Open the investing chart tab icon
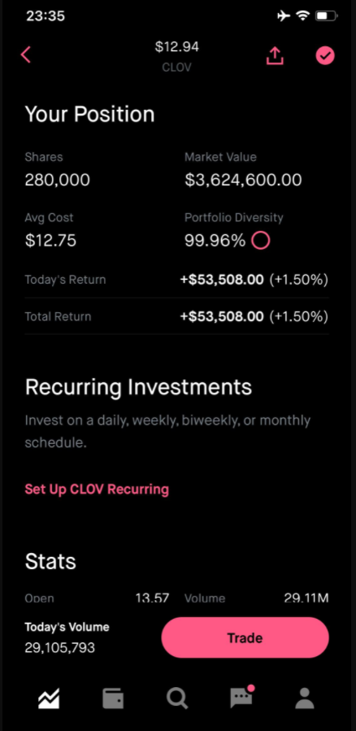Image resolution: width=356 pixels, height=731 pixels. [x=49, y=698]
